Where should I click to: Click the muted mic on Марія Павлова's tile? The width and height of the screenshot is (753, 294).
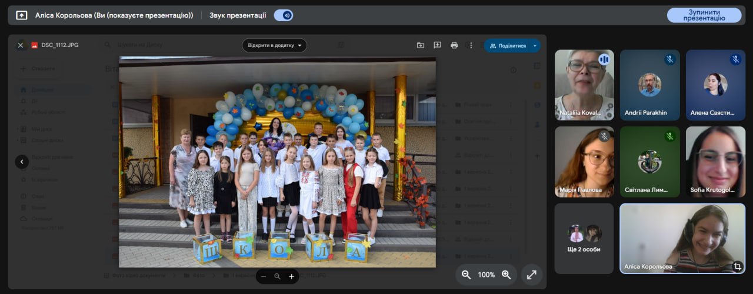(x=604, y=136)
